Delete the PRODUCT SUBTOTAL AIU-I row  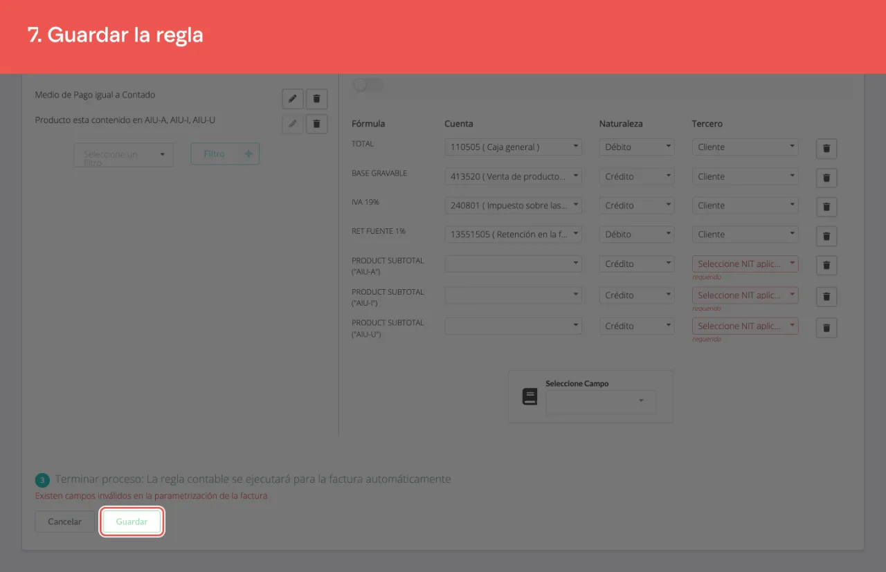click(826, 297)
